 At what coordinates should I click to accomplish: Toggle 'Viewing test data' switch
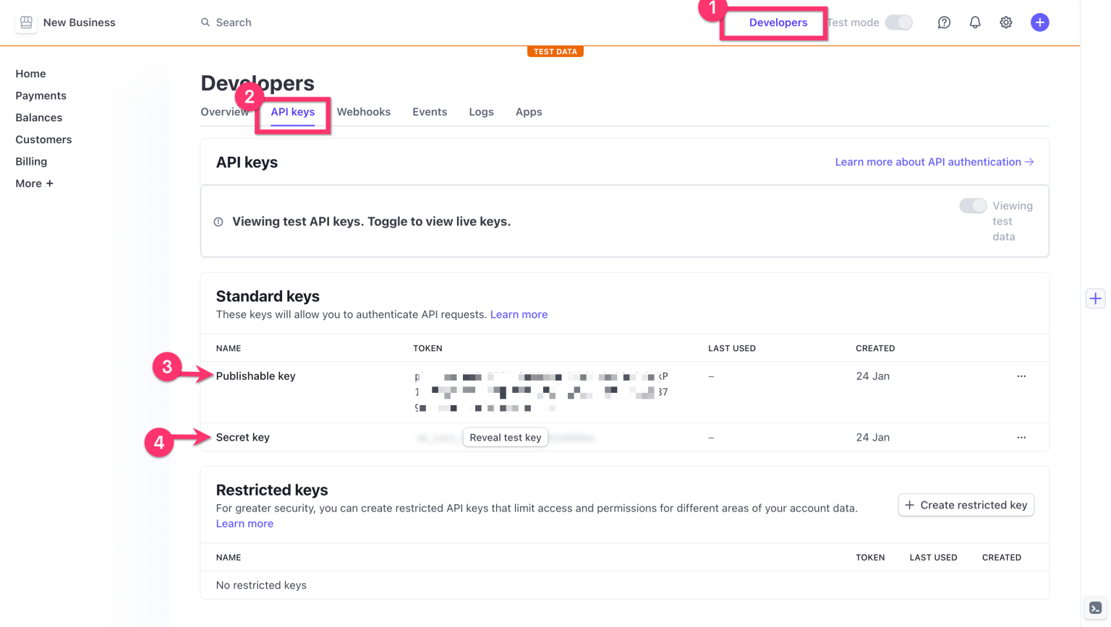[x=973, y=205]
